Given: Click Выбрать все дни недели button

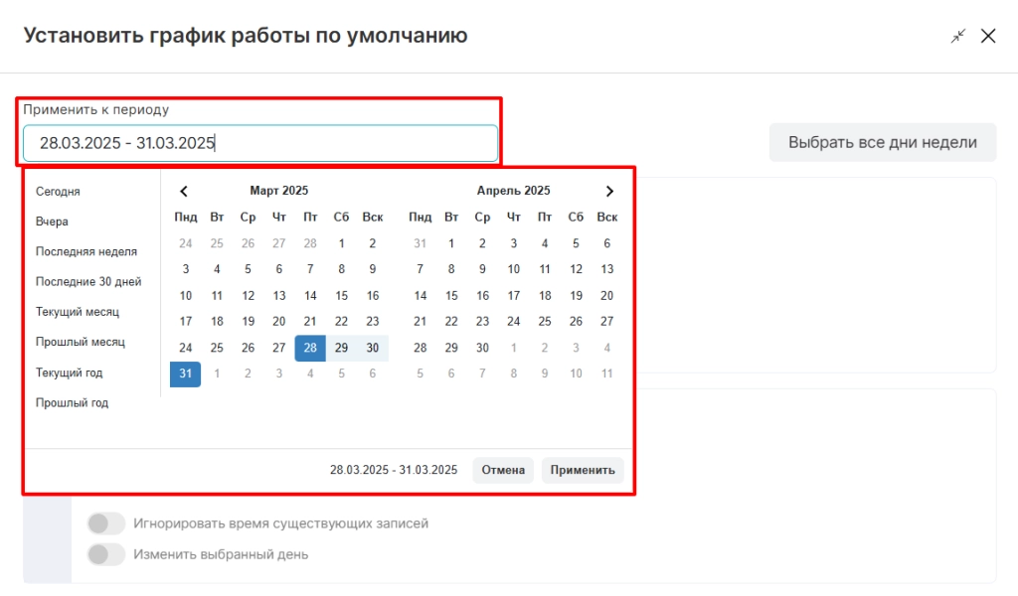Looking at the screenshot, I should pos(883,143).
